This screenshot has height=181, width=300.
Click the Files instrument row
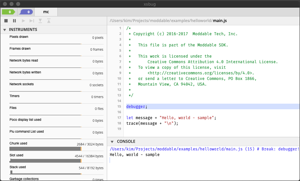coord(56,111)
